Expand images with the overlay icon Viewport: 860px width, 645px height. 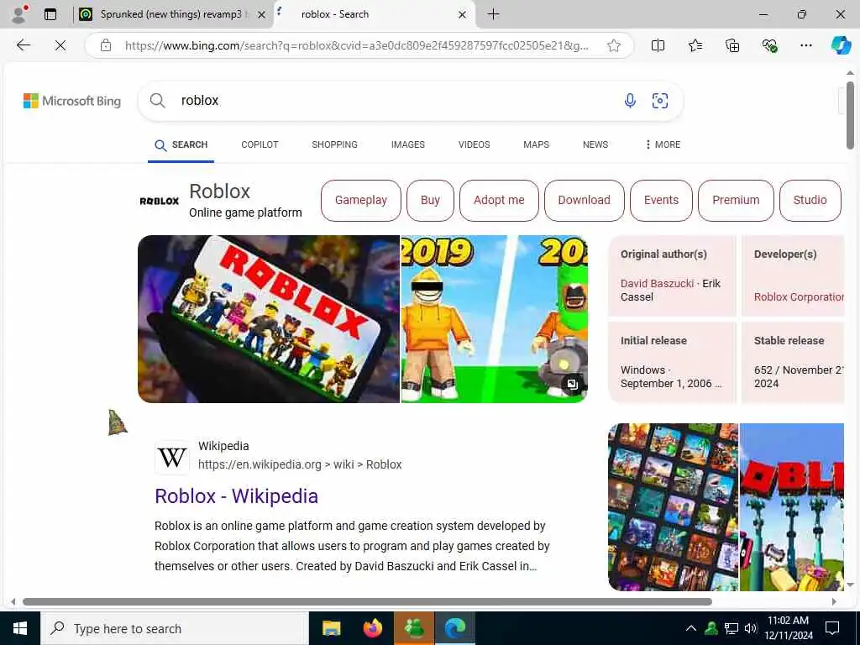click(572, 384)
